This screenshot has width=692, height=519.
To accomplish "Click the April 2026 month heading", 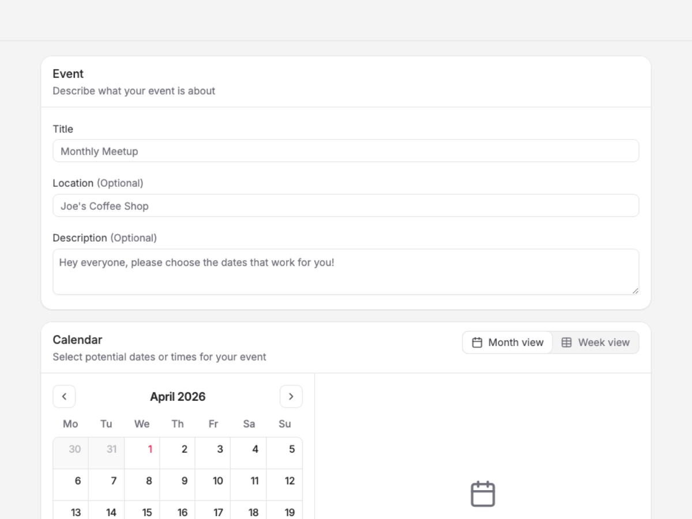I will tap(178, 397).
